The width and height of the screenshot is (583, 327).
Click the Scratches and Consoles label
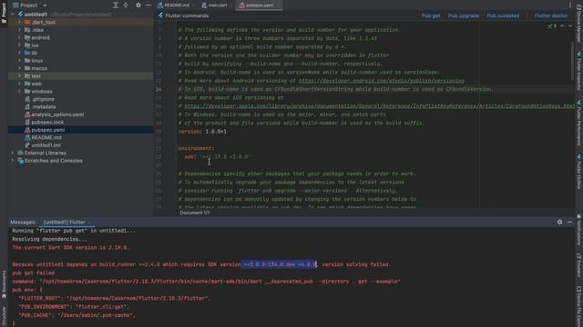(x=54, y=161)
